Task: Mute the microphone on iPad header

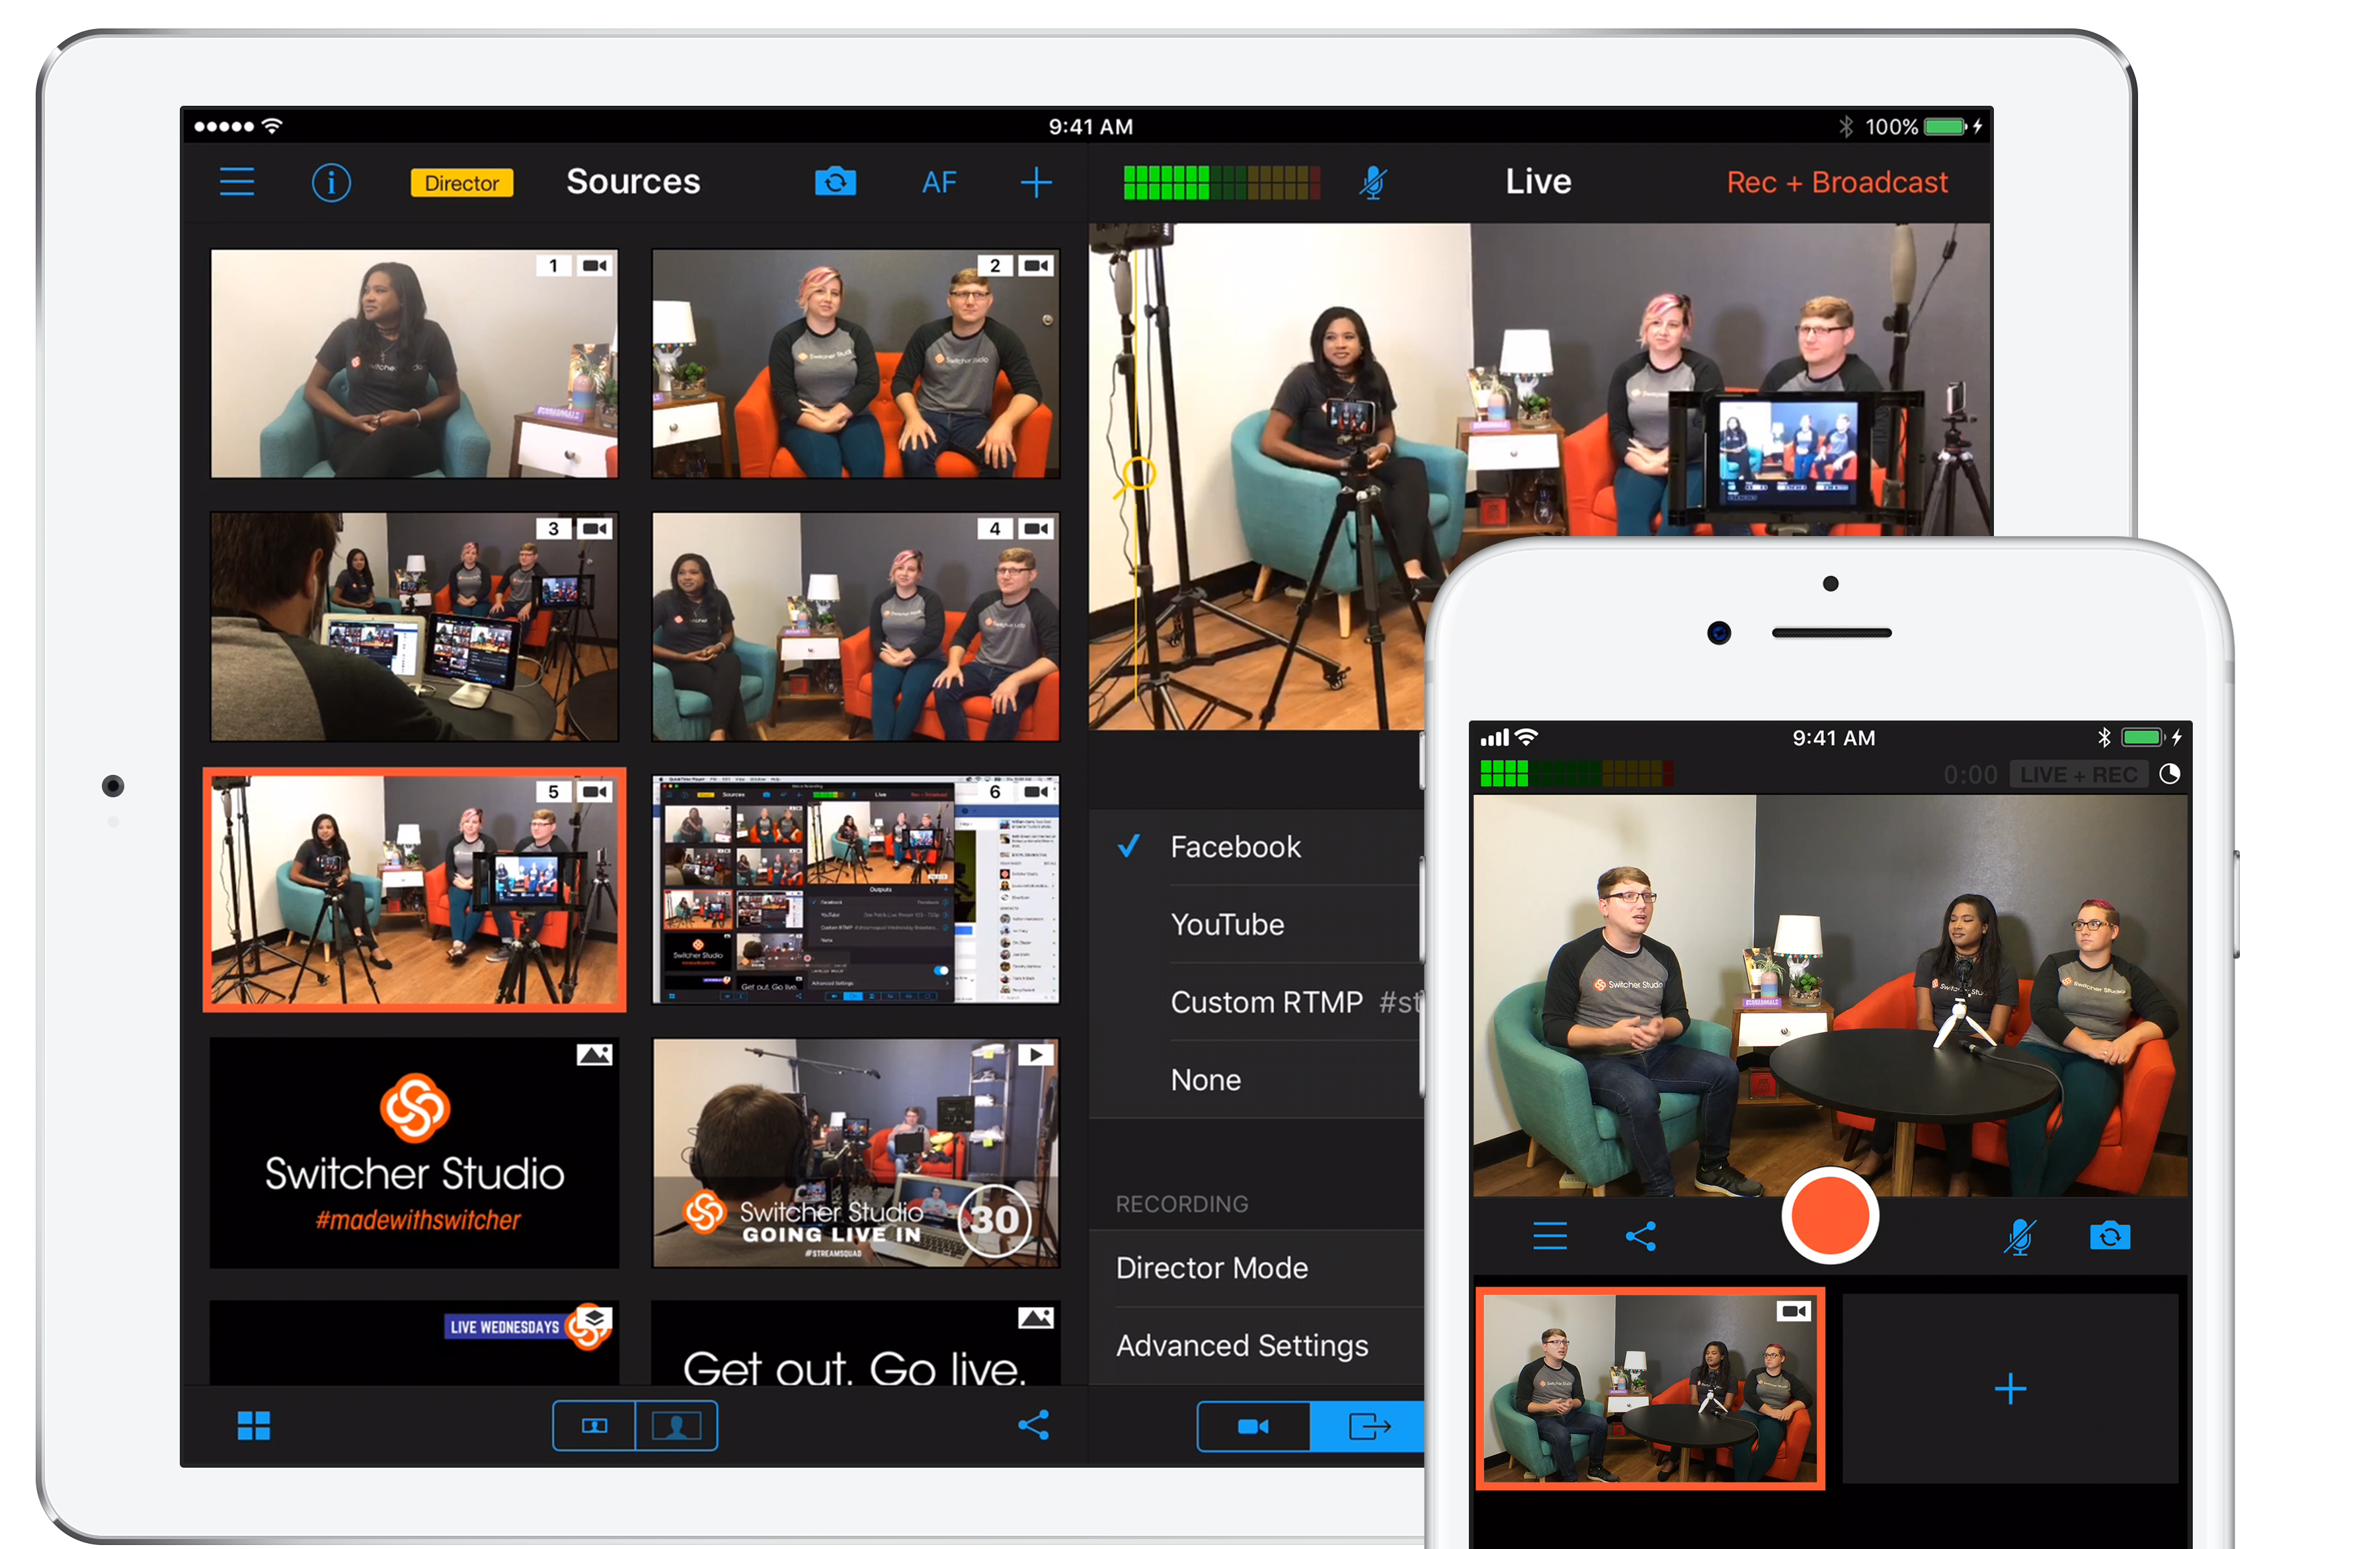Action: pyautogui.click(x=1373, y=182)
